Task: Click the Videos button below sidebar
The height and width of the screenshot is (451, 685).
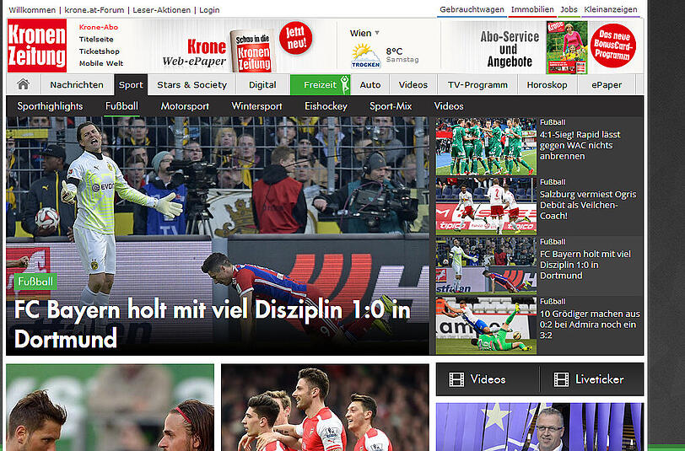Action: 488,379
